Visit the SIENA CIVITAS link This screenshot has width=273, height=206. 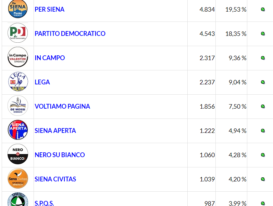click(55, 179)
